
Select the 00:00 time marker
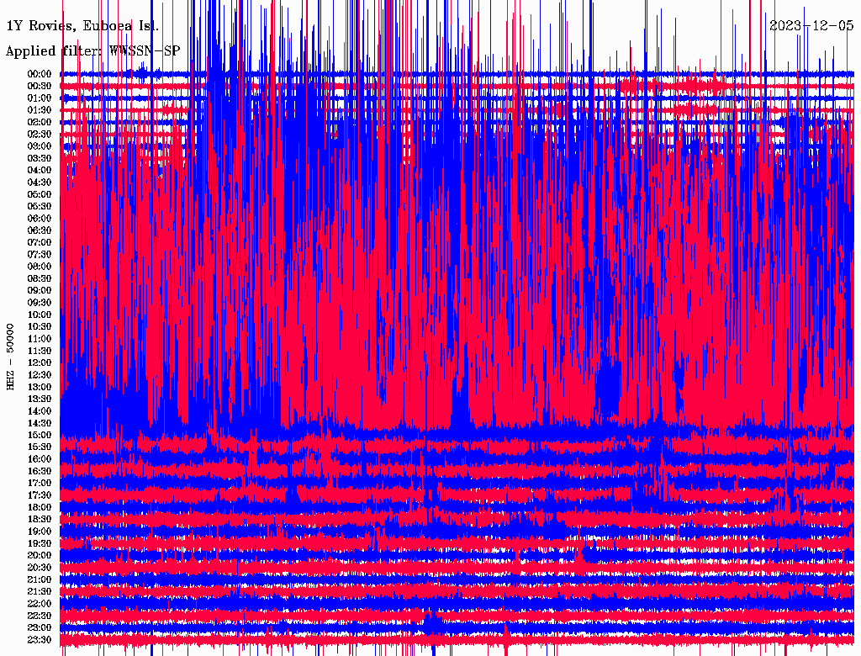40,74
